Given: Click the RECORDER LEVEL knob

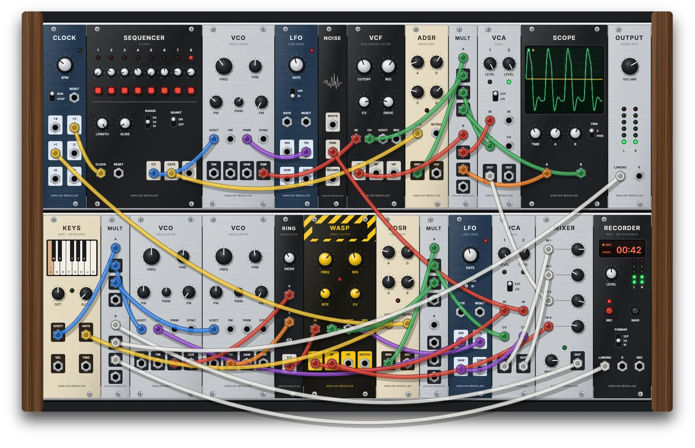Looking at the screenshot, I should 611,273.
